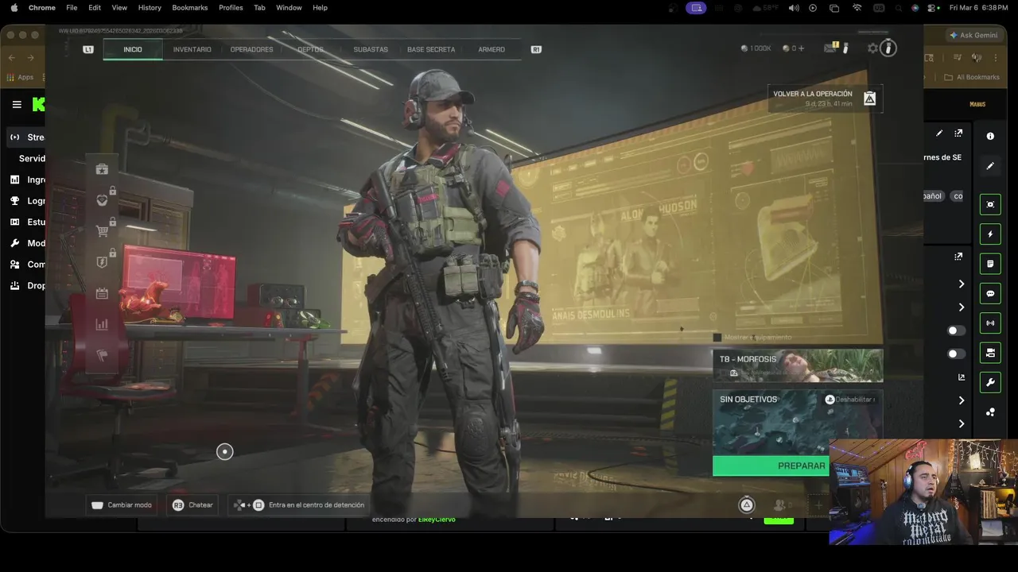Open the bar chart statistics icon in game
This screenshot has height=572, width=1018.
tap(102, 324)
